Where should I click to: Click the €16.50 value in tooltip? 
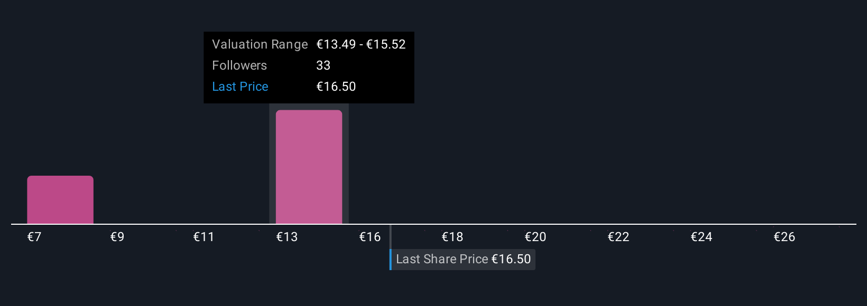[336, 87]
